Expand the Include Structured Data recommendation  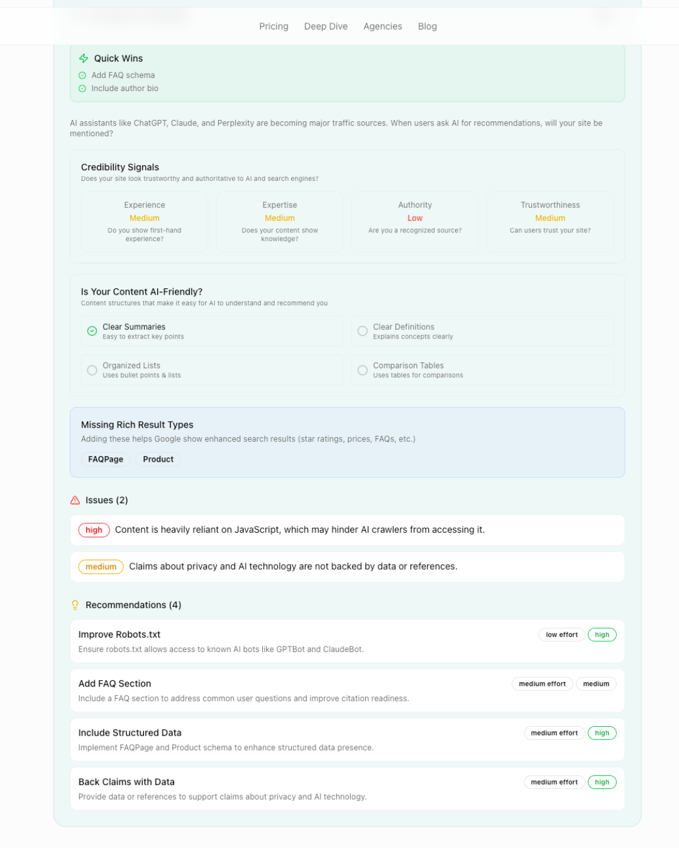coord(348,739)
